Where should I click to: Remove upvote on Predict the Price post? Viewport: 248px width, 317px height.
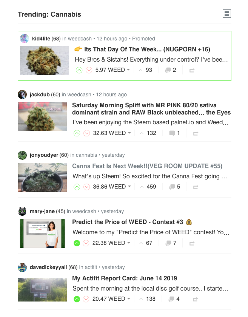point(77,243)
